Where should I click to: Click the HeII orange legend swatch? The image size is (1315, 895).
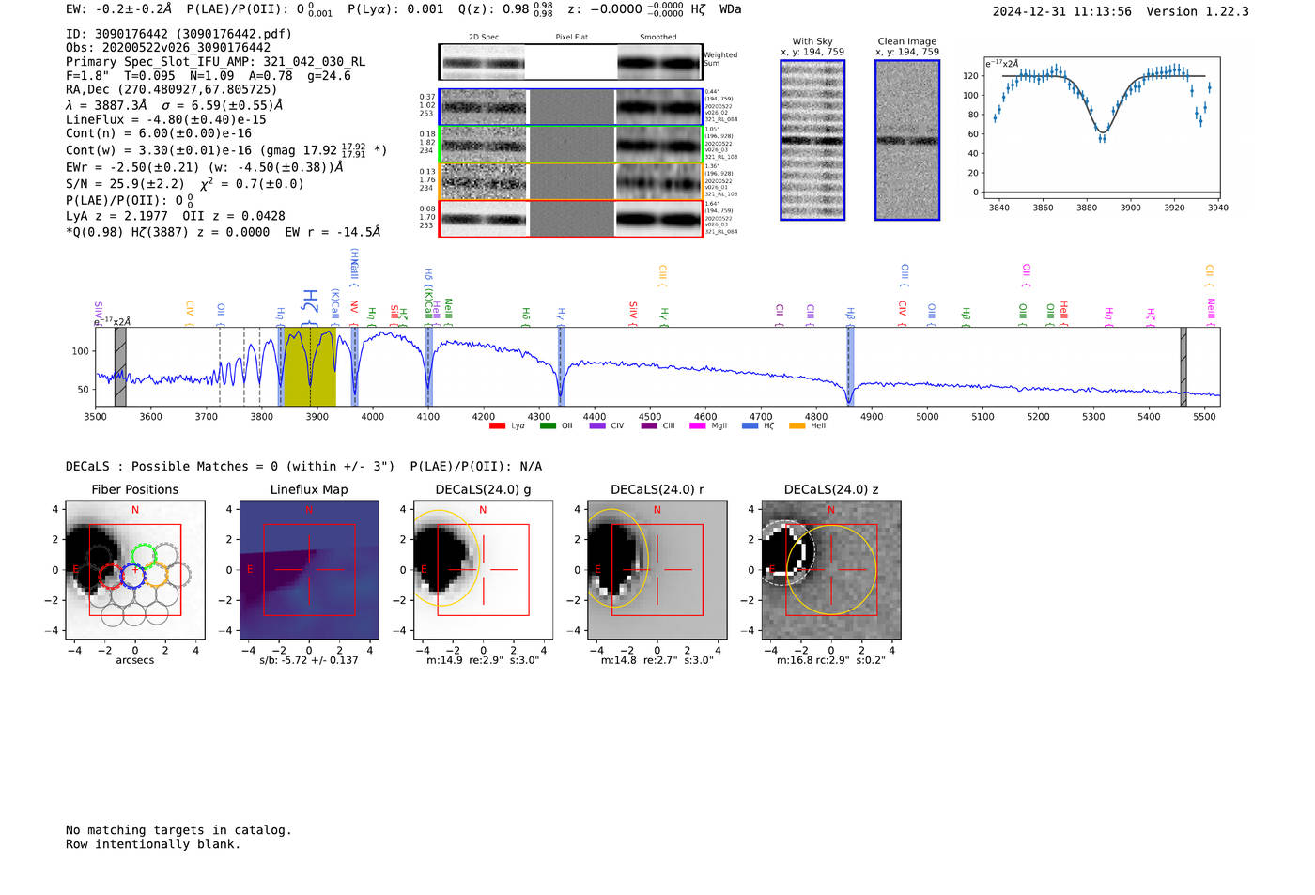click(x=797, y=425)
